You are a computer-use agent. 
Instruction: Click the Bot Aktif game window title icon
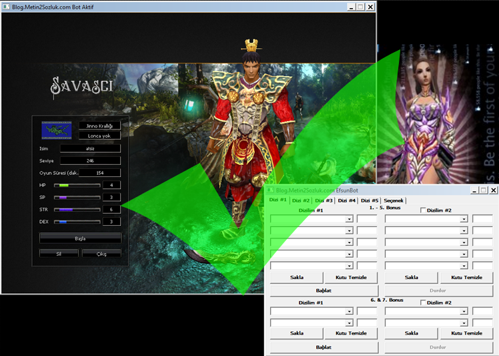[7, 7]
